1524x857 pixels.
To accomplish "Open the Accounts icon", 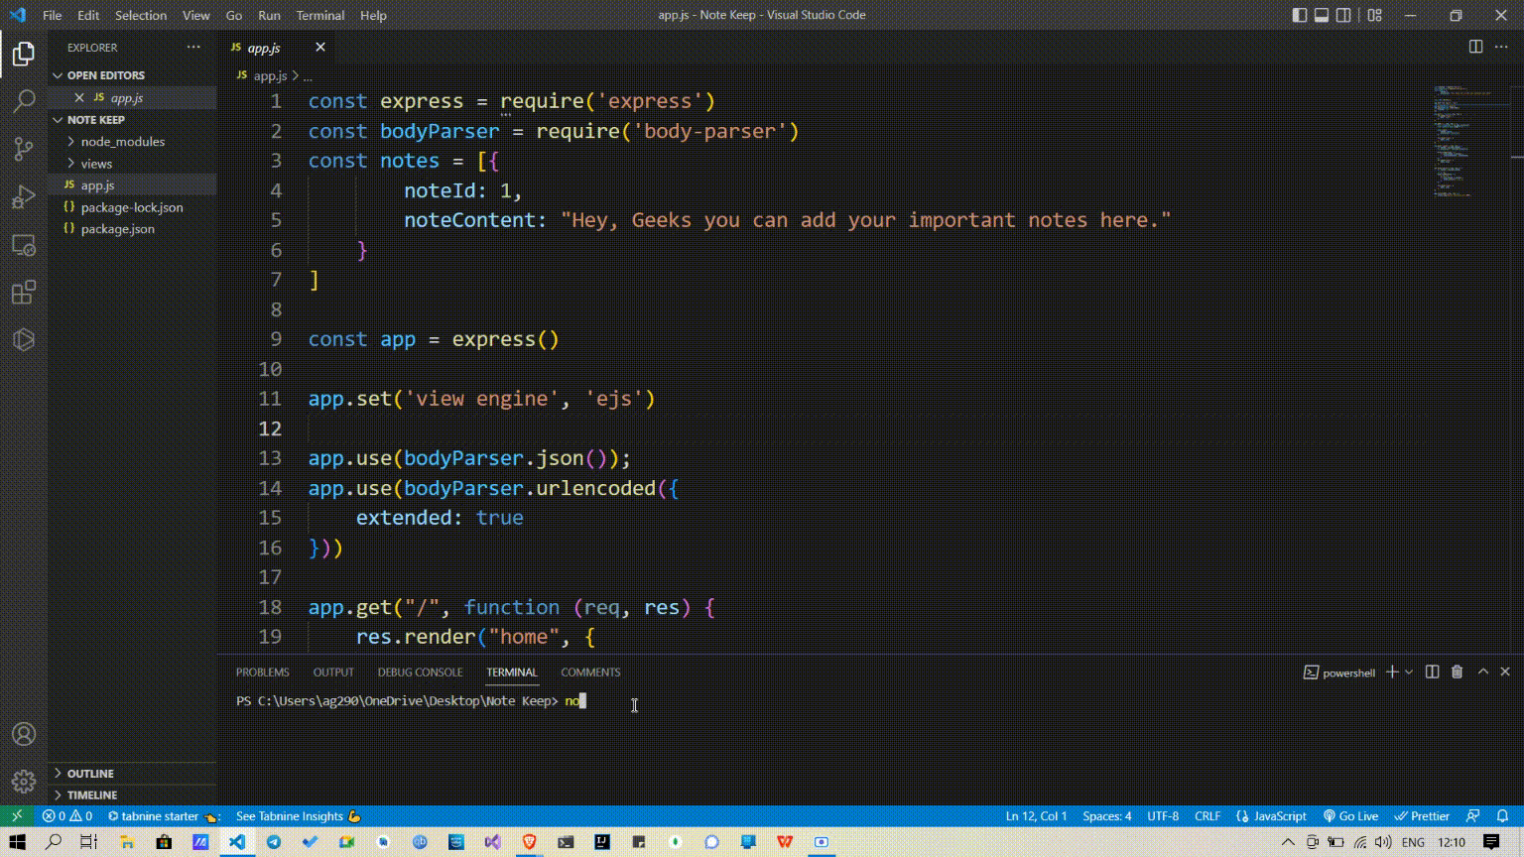I will click(x=24, y=734).
